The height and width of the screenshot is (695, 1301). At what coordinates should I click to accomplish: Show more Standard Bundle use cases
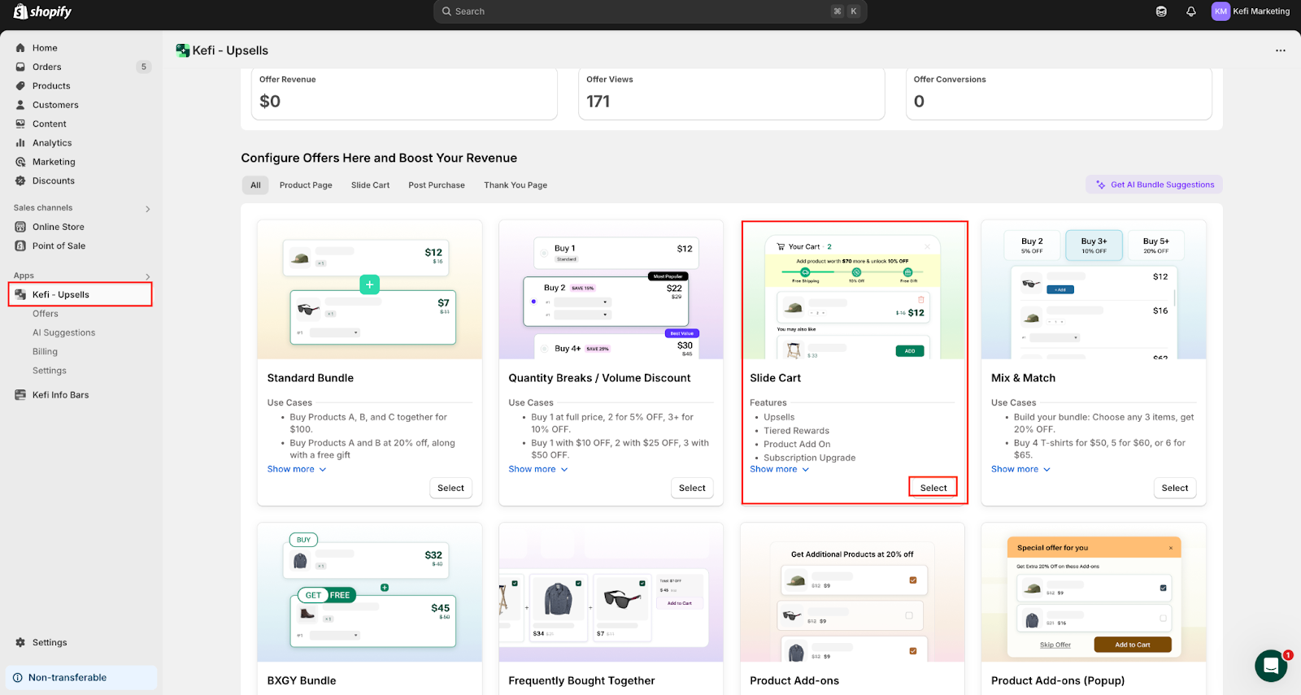tap(296, 469)
